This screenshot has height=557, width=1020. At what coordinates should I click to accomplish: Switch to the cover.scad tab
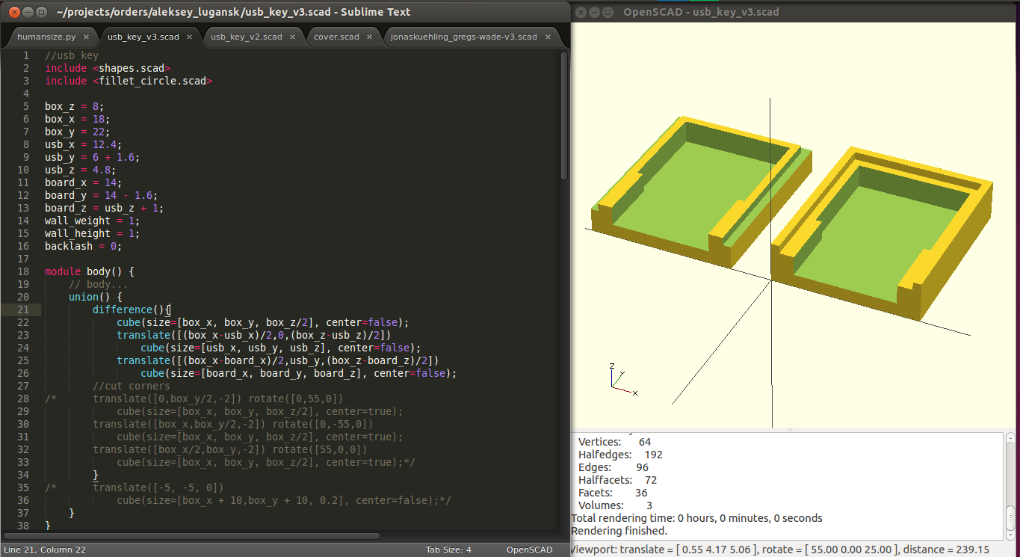(337, 36)
